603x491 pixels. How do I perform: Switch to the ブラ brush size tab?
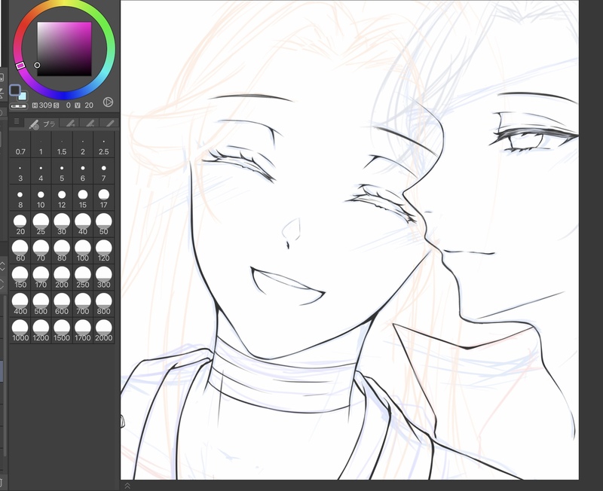click(42, 124)
